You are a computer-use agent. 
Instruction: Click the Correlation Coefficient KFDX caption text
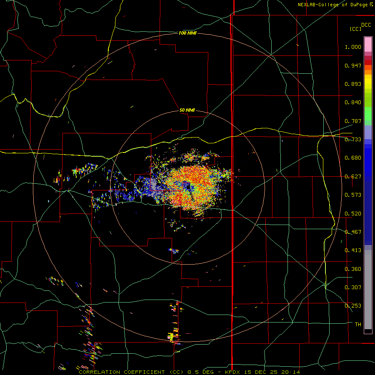click(x=189, y=372)
